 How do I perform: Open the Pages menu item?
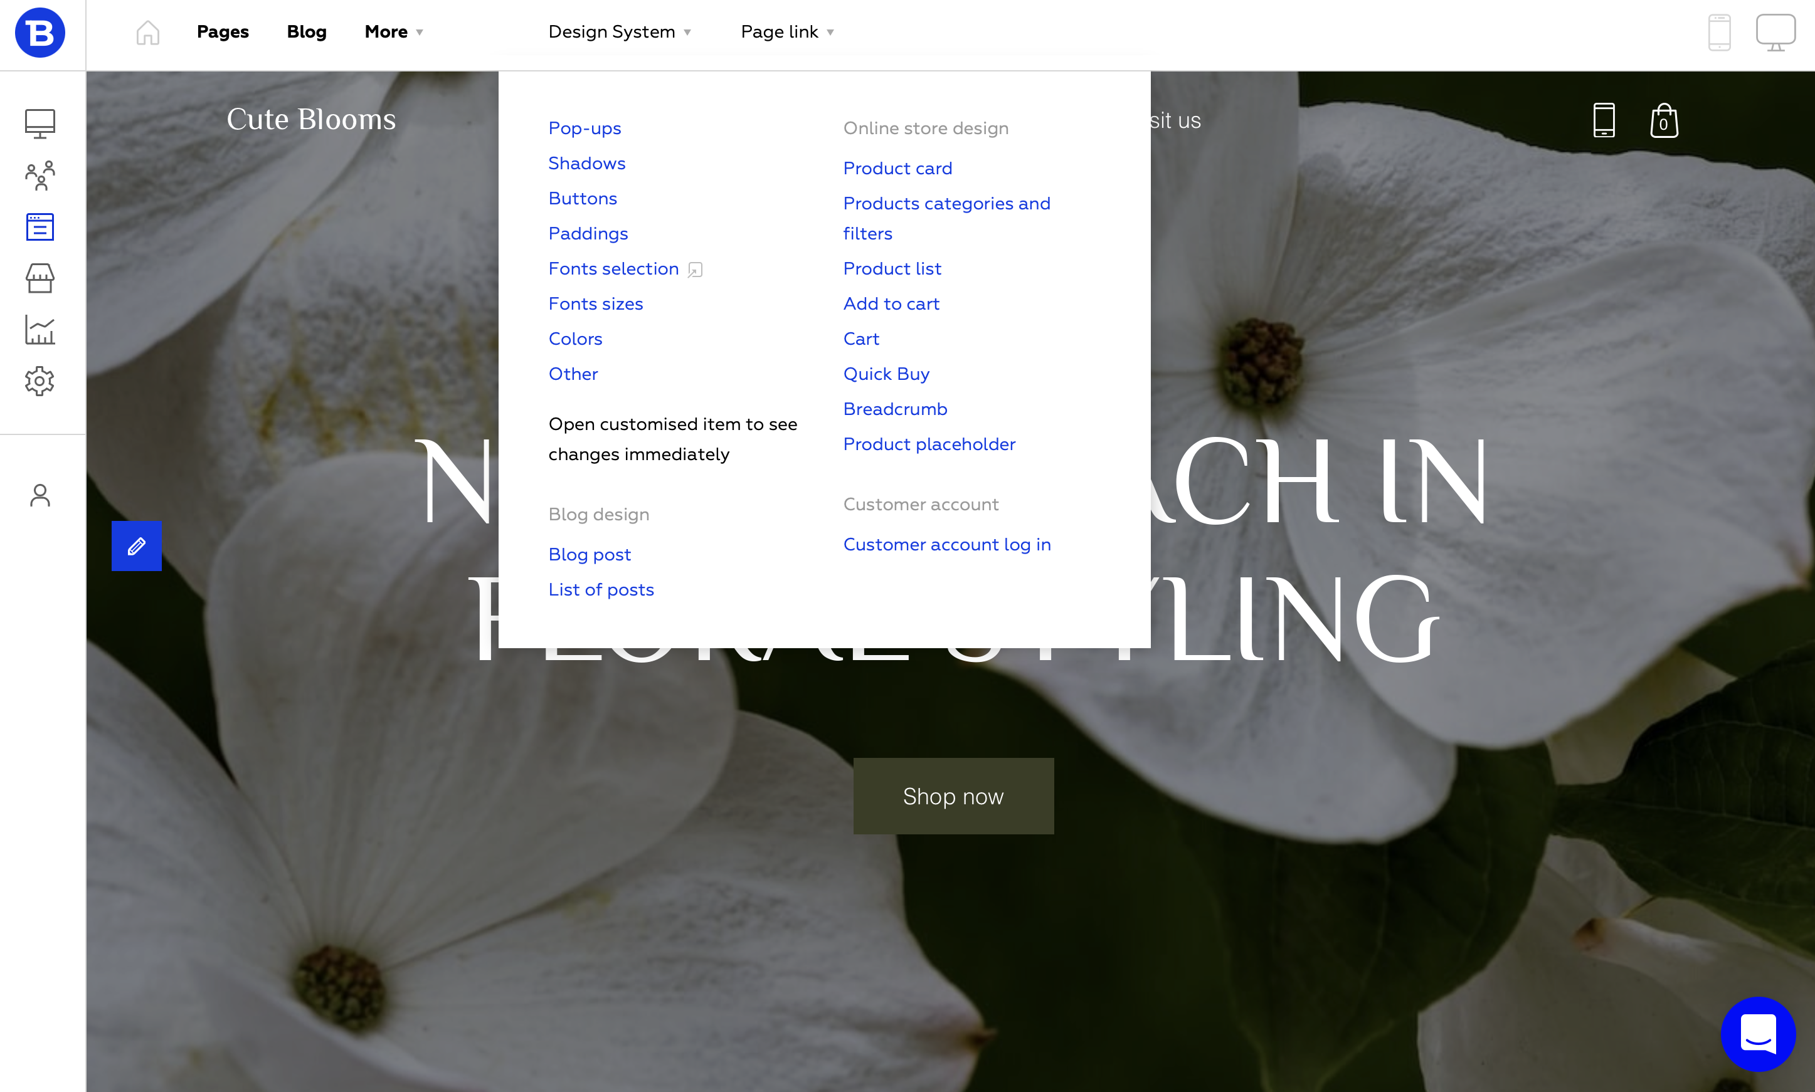(x=222, y=31)
